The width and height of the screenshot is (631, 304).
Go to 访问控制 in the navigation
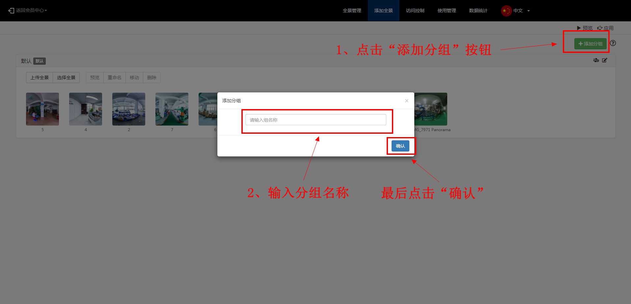415,11
